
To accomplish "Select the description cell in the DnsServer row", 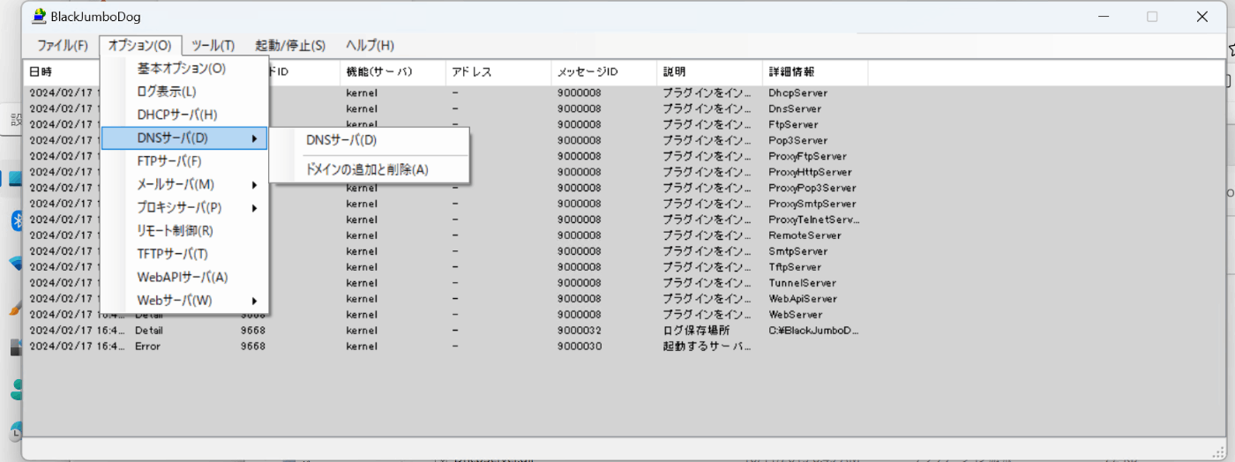I will point(707,108).
